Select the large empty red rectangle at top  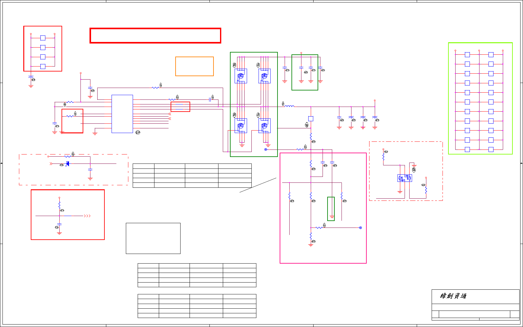click(155, 35)
